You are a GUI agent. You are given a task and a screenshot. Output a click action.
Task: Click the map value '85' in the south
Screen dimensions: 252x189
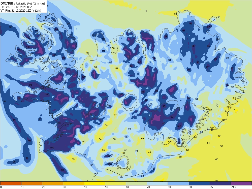coord(126,137)
